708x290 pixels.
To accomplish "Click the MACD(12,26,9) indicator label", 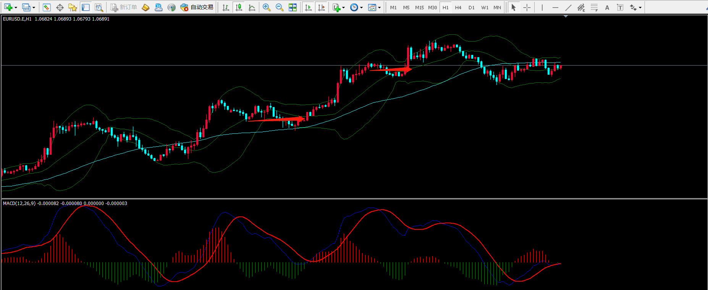I will click(x=19, y=203).
